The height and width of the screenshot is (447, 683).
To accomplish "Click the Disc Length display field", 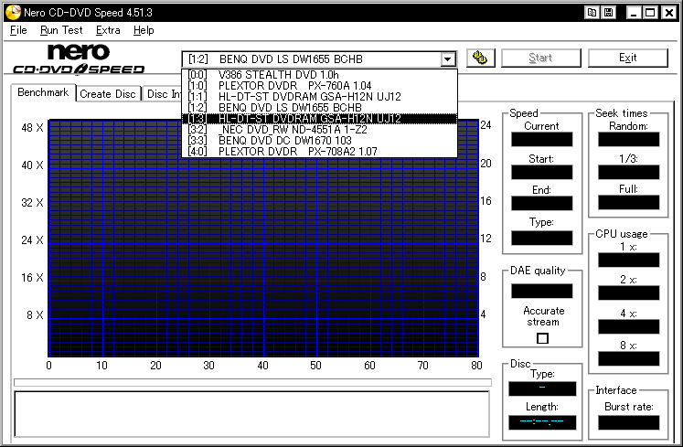I will 542,422.
